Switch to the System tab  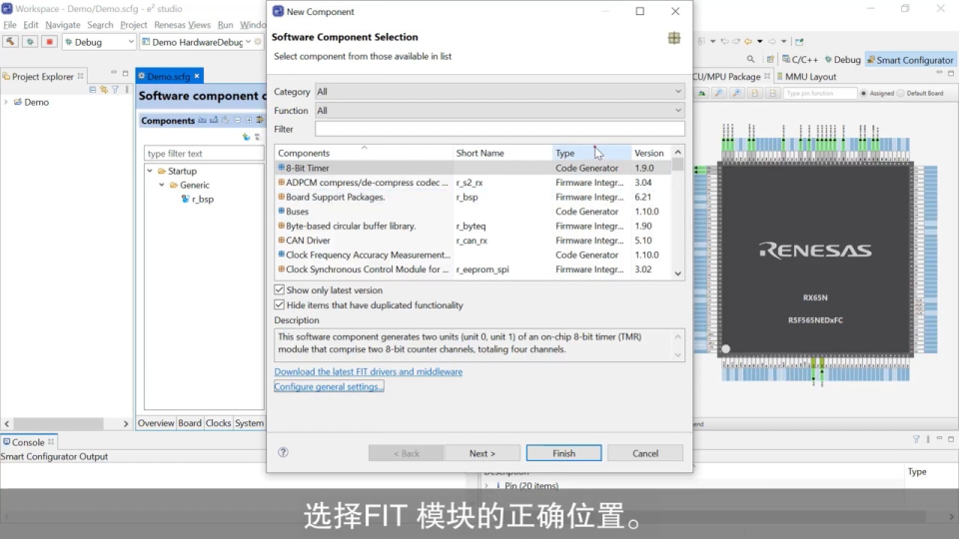click(249, 423)
